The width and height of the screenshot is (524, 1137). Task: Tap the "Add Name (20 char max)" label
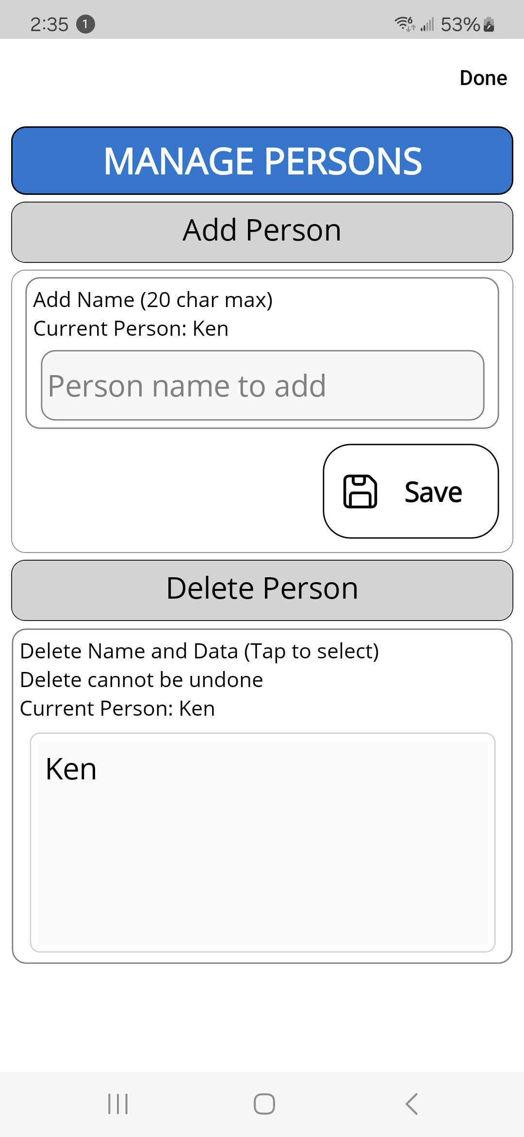153,300
